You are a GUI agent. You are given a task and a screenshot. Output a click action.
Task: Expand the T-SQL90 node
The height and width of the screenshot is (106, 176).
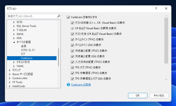(14, 30)
